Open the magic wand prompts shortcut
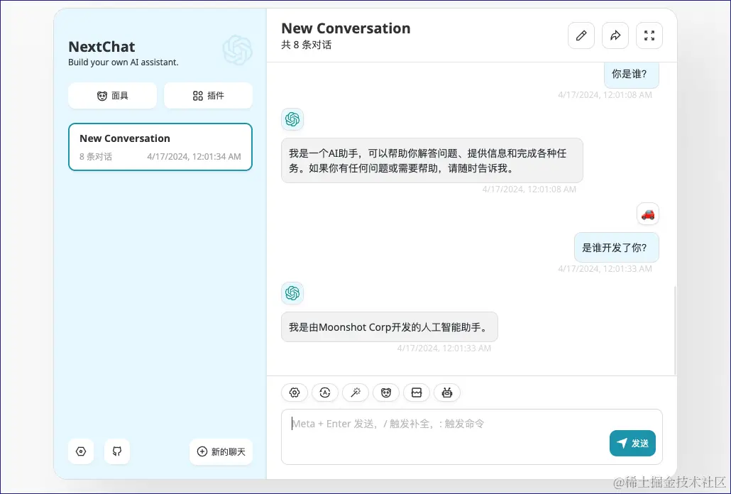 [x=356, y=393]
